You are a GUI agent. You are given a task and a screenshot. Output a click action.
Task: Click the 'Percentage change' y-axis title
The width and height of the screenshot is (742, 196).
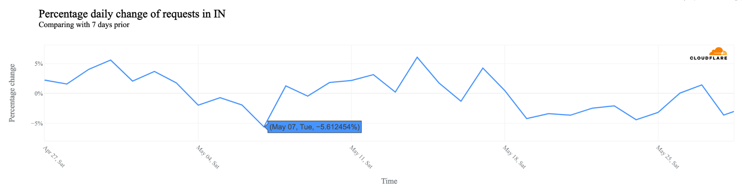(x=12, y=93)
